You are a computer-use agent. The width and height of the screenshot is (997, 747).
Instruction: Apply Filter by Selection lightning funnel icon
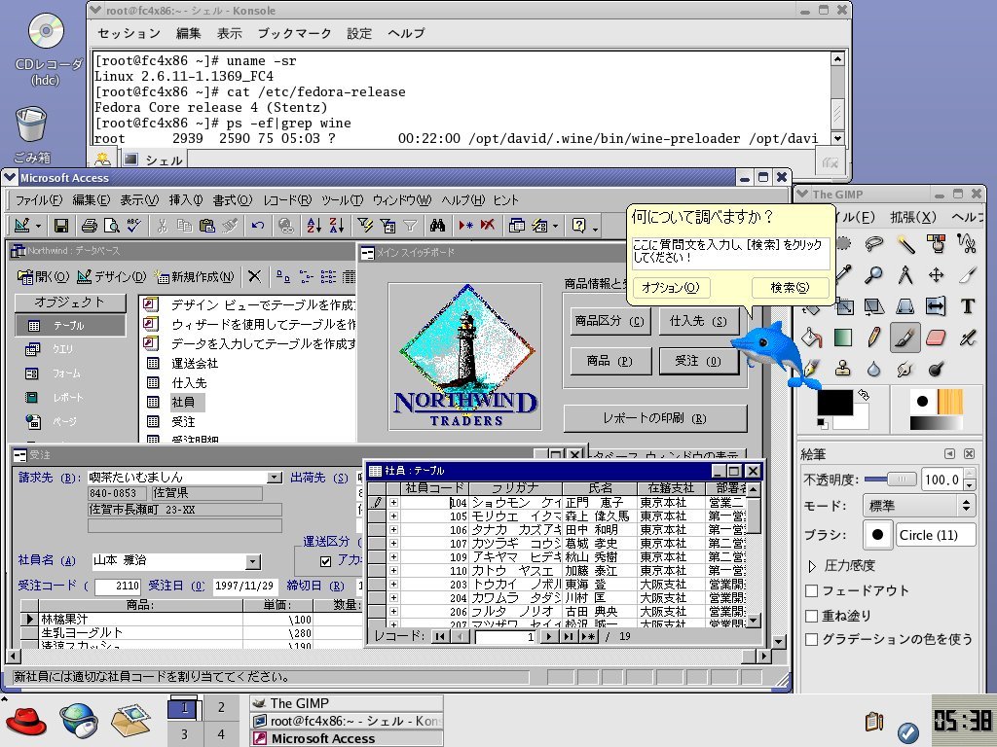tap(365, 226)
